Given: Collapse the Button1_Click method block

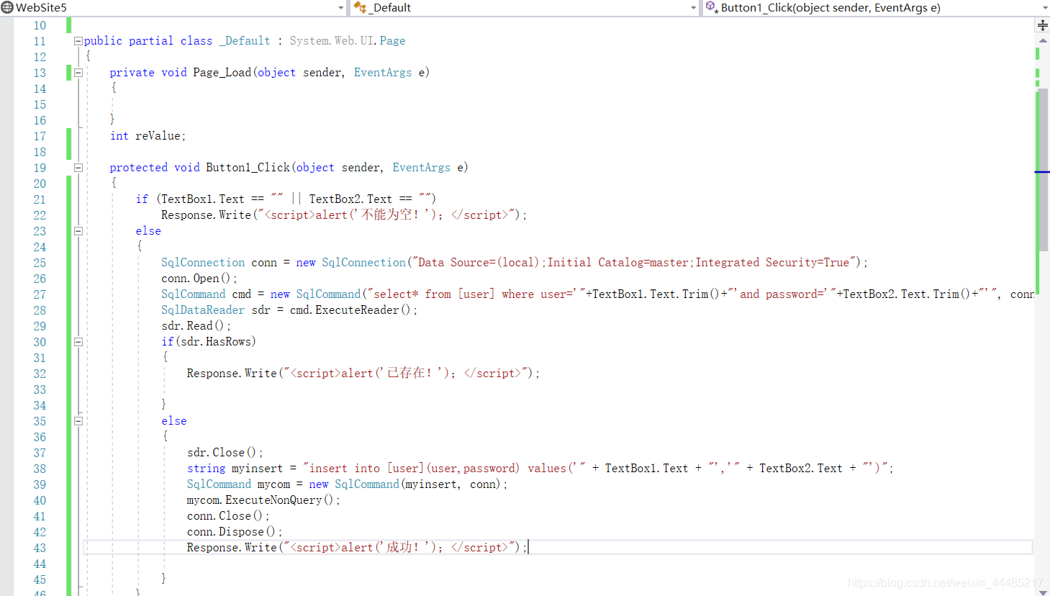Looking at the screenshot, I should click(78, 168).
